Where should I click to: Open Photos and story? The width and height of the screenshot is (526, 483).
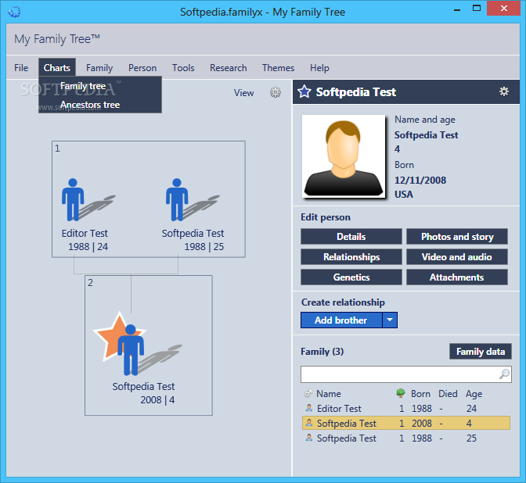click(x=457, y=237)
